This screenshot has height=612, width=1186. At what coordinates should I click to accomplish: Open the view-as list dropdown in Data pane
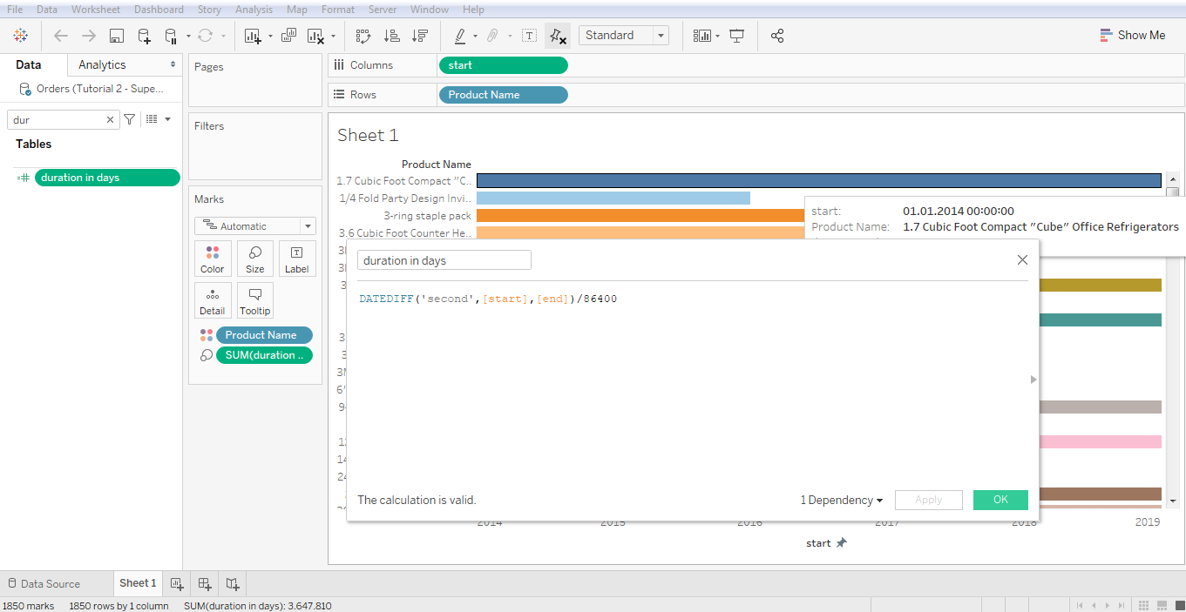tap(158, 119)
